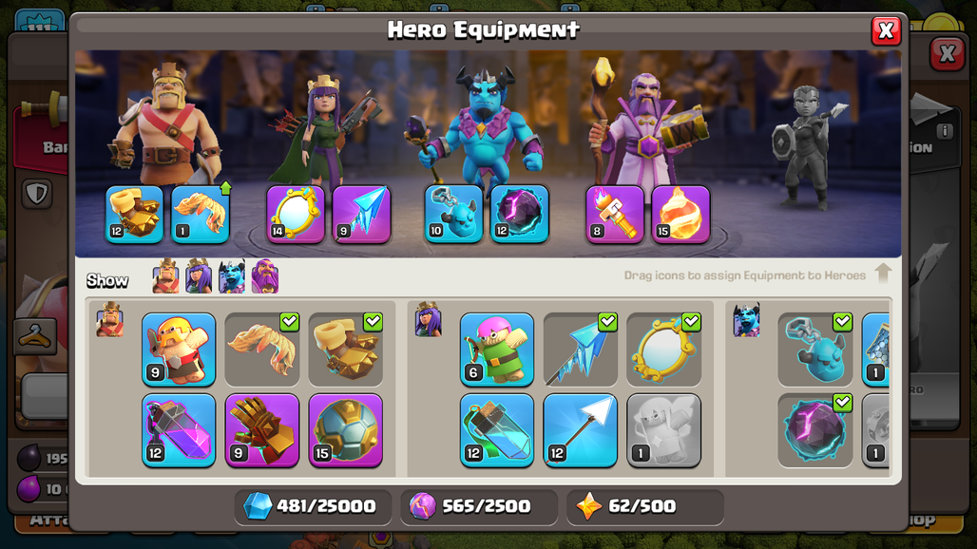Click the upgradable Spiky Ball equipped slot
The image size is (977, 549).
tap(200, 214)
